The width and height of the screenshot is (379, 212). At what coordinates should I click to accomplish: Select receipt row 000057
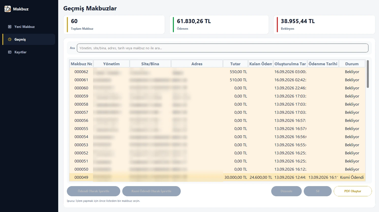pyautogui.click(x=217, y=112)
